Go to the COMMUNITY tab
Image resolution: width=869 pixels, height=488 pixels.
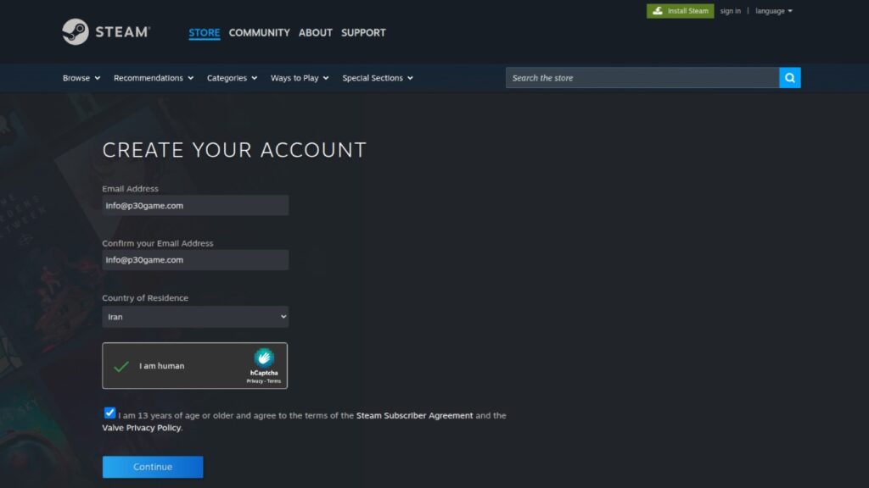point(260,33)
